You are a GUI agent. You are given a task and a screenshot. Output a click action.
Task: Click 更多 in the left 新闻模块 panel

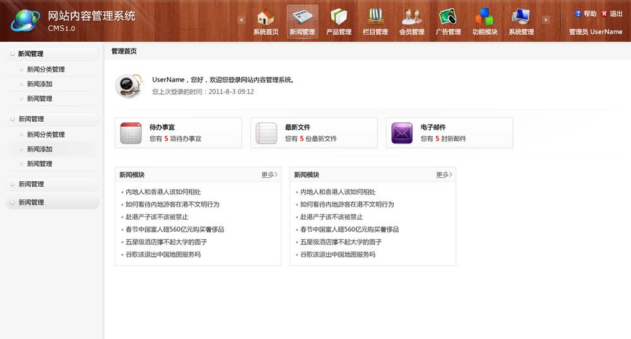click(269, 175)
